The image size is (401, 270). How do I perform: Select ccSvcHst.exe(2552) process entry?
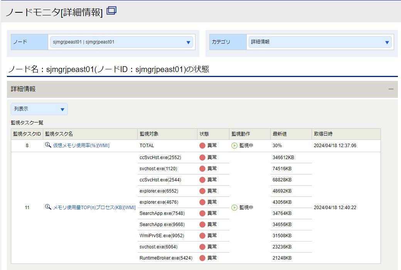pyautogui.click(x=160, y=158)
